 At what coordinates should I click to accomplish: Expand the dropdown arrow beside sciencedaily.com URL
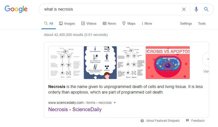click(x=115, y=103)
